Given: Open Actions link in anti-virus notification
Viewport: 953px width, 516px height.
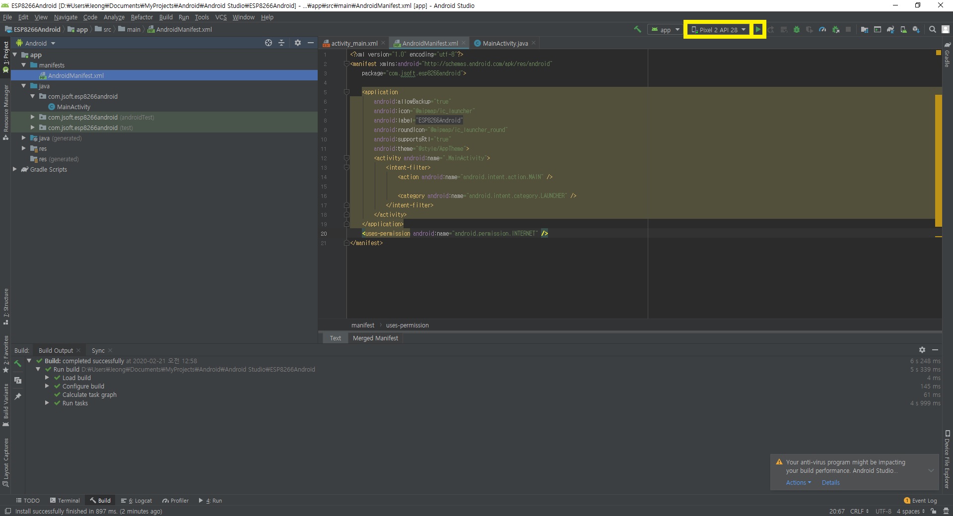Looking at the screenshot, I should point(798,482).
